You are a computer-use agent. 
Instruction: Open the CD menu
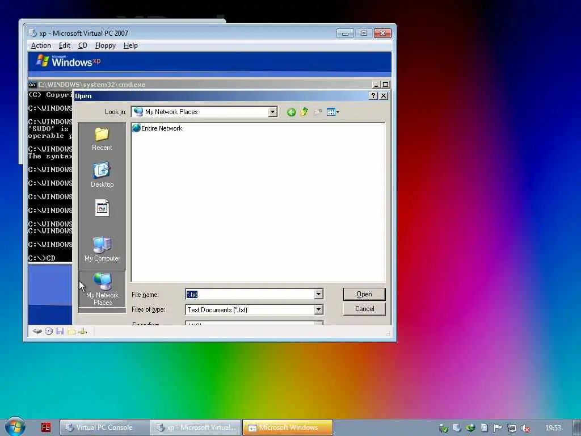83,45
